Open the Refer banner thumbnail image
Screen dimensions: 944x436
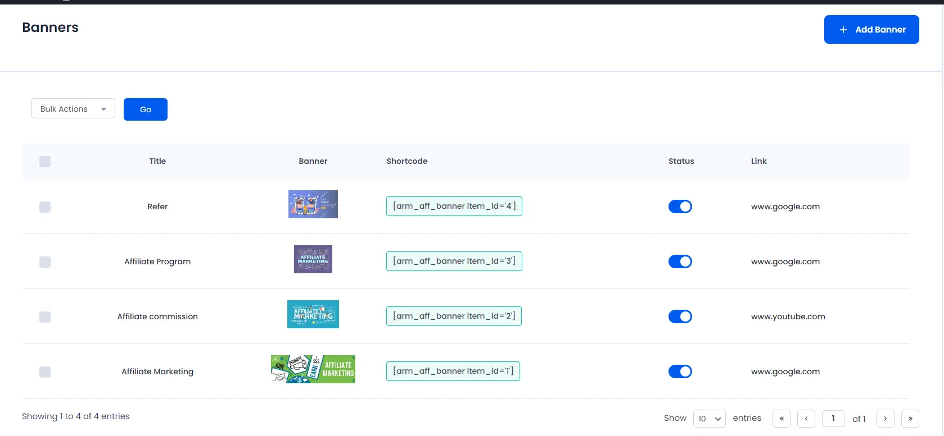(x=313, y=204)
